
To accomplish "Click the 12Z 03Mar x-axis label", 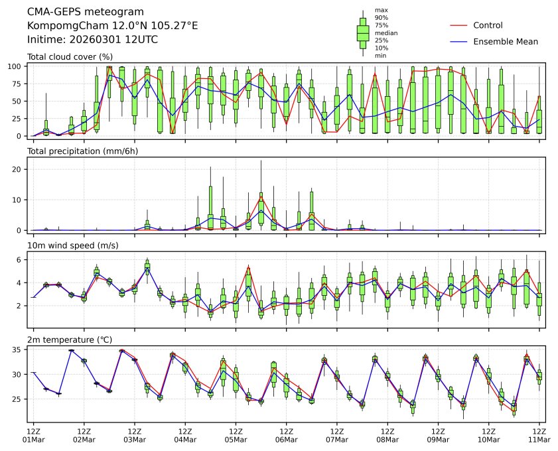I will click(x=135, y=434).
